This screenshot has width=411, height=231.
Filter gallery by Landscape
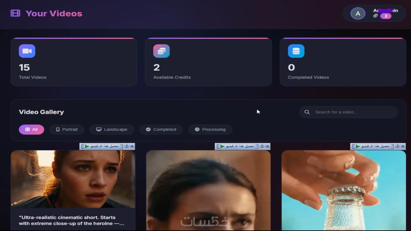click(112, 129)
